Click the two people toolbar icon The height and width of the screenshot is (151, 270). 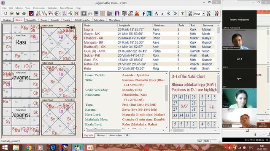pyautogui.click(x=117, y=13)
